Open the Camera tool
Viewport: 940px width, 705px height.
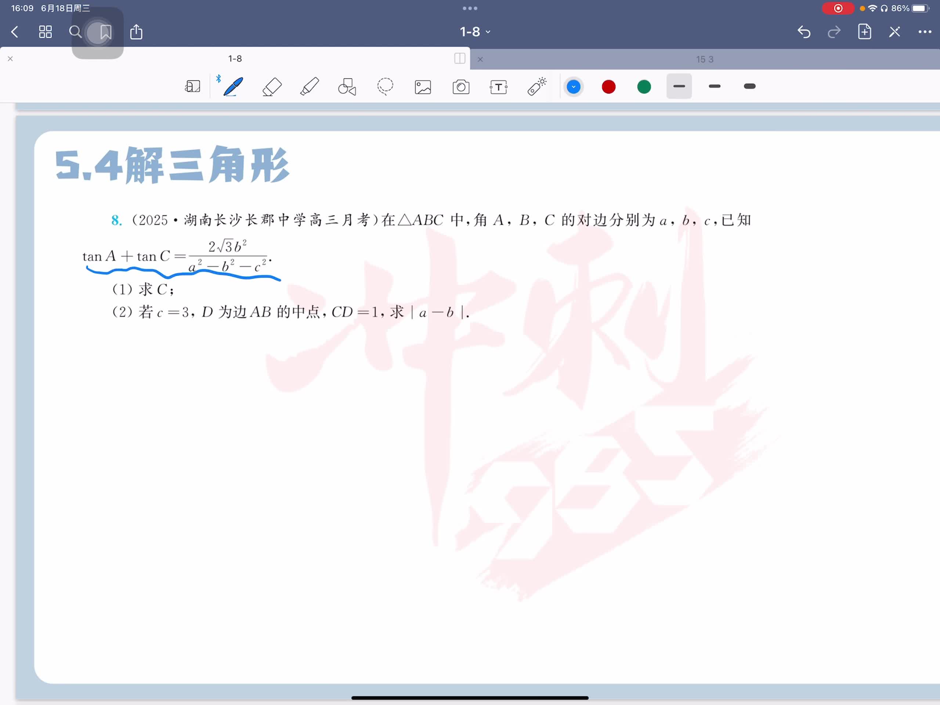click(x=461, y=87)
